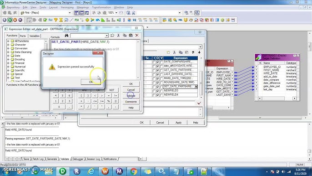This screenshot has height=176, width=312.
Task: Click the red X delete icon in formula toolbar
Action: [137, 35]
